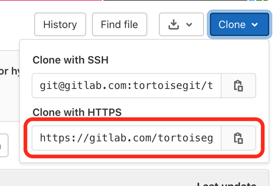Click the Clone with HTTPS heading
Screen dimensions: 276x186
click(77, 112)
